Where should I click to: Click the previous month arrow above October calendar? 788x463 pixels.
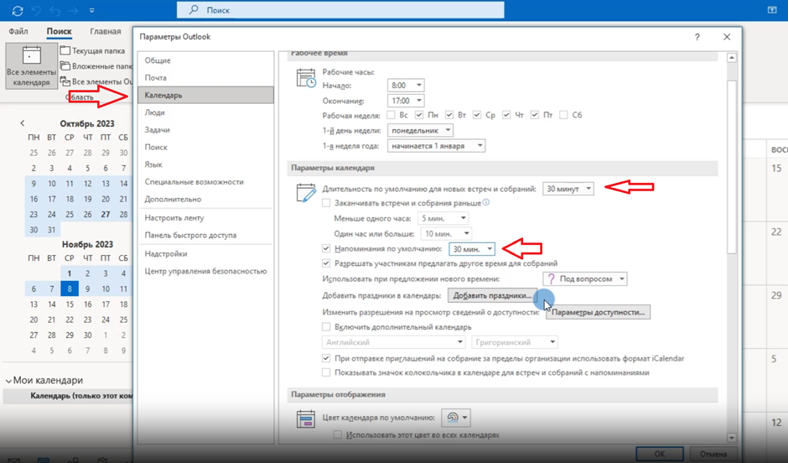(x=23, y=123)
